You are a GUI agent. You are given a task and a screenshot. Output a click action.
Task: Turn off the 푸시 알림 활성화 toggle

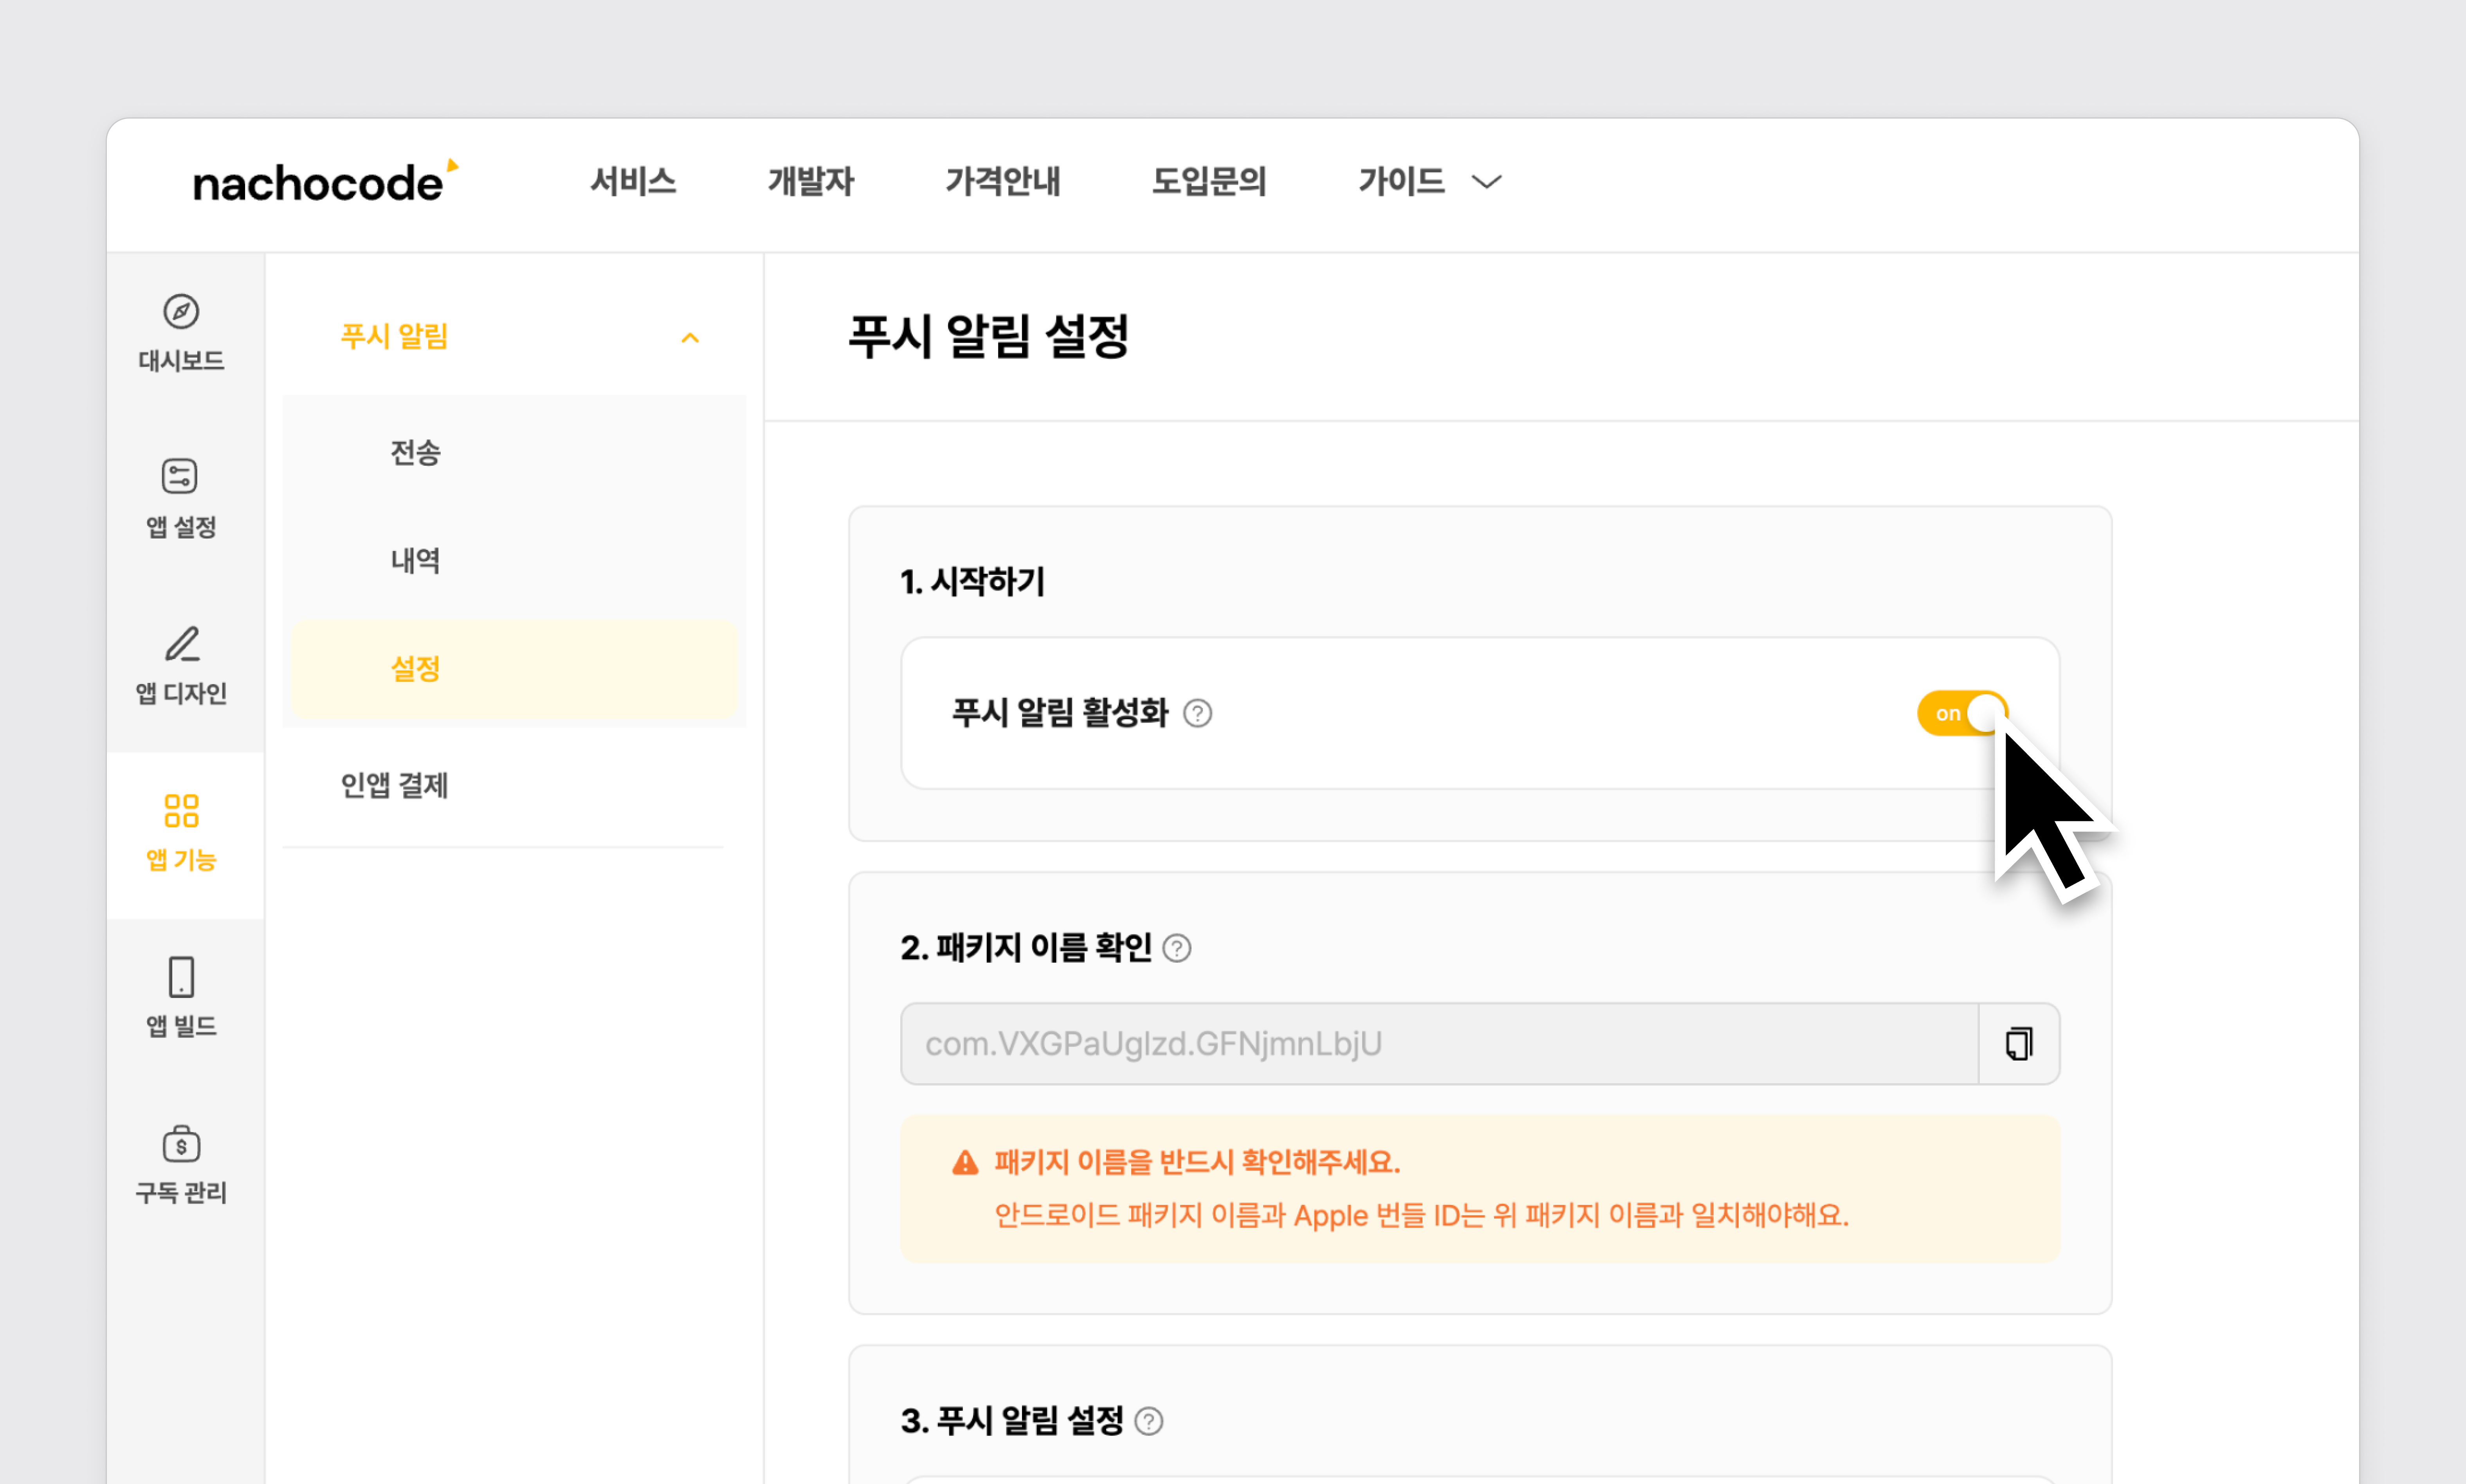[x=1962, y=713]
